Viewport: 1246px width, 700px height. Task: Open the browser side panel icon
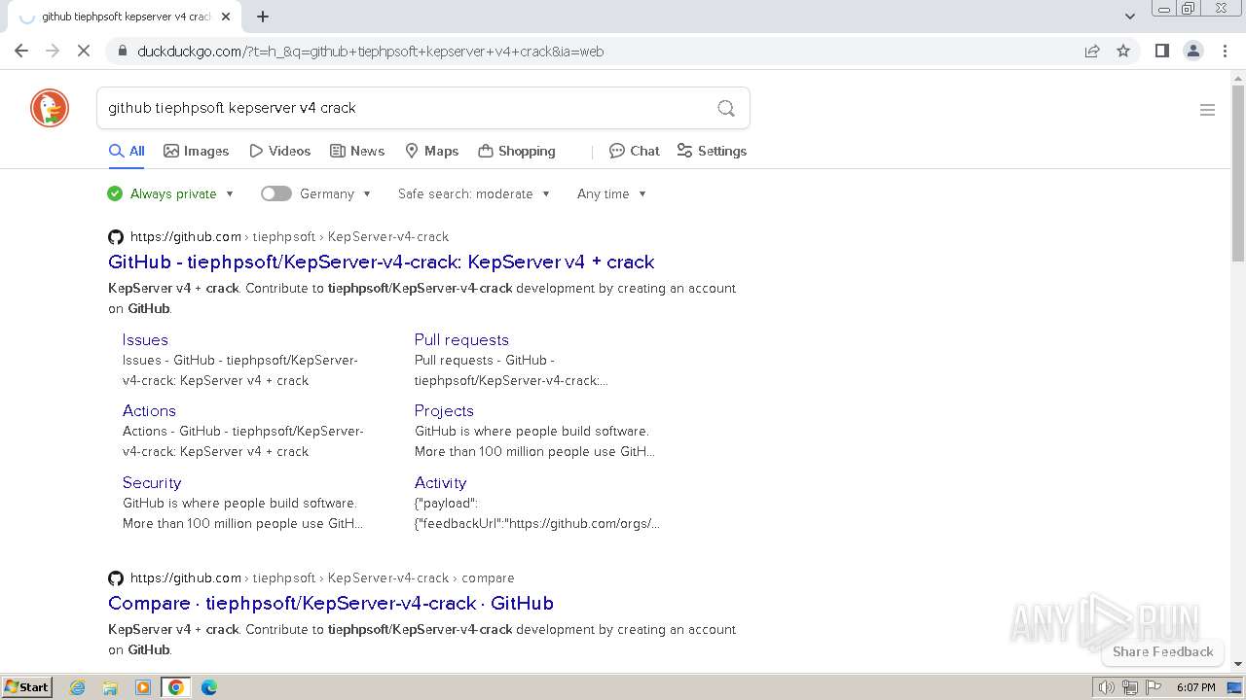[x=1161, y=51]
